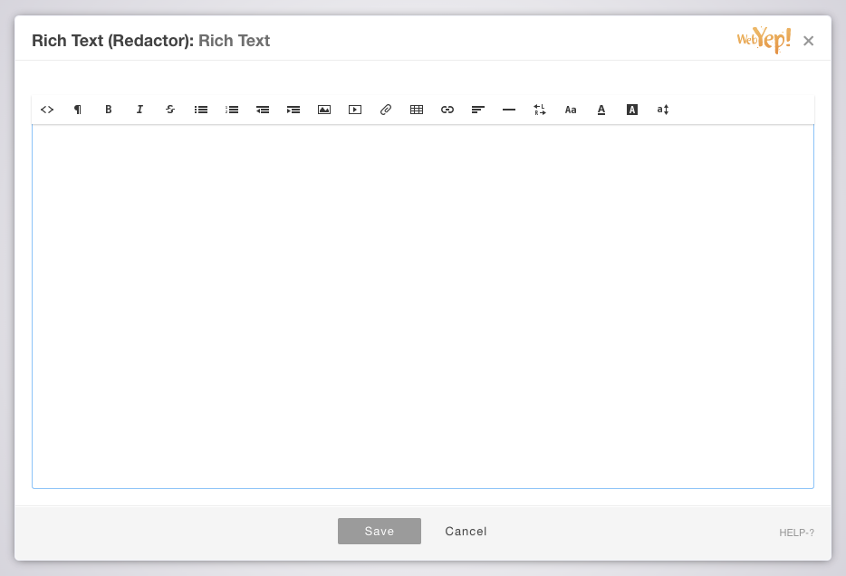Open the HELP-? link
This screenshot has width=846, height=576.
coord(795,533)
